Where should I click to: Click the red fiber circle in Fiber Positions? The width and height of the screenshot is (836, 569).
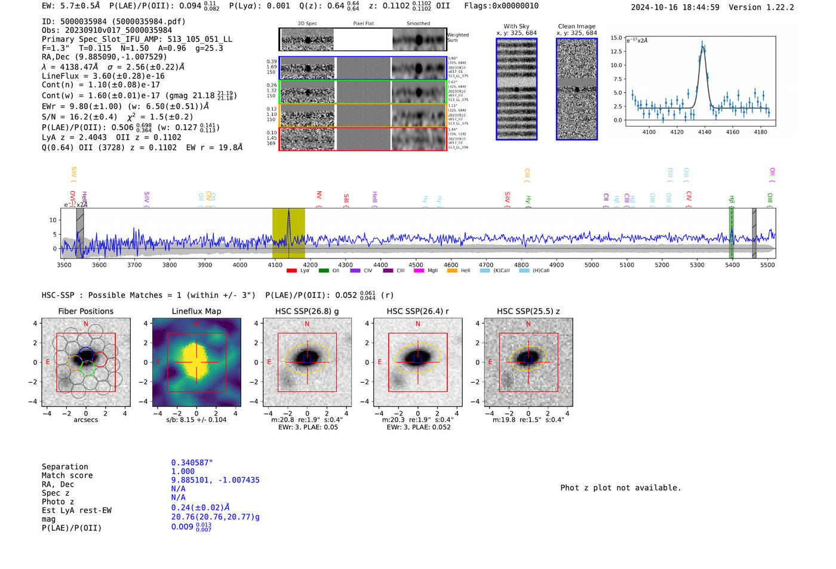99,360
